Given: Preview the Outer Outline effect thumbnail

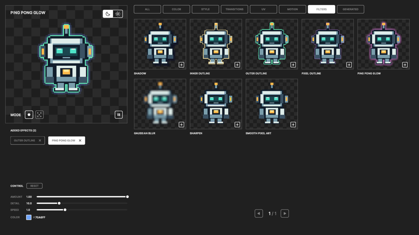Looking at the screenshot, I should point(272,44).
